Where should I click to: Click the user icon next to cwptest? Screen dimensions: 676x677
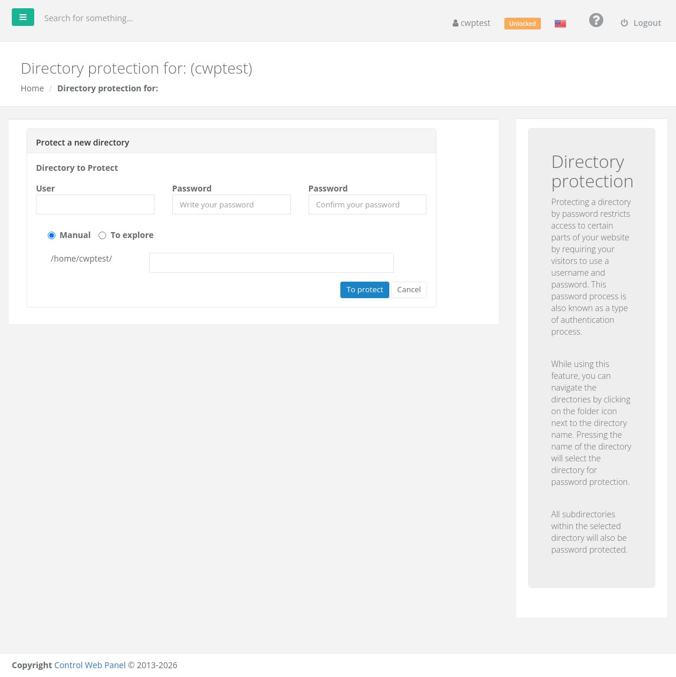coord(455,24)
